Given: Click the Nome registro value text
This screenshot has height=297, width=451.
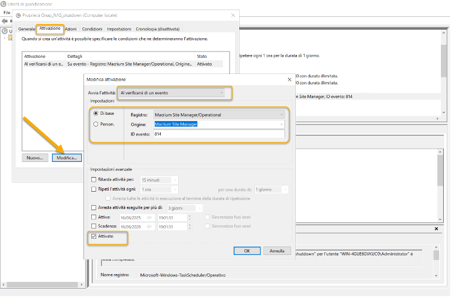Looking at the screenshot, I should [x=183, y=275].
